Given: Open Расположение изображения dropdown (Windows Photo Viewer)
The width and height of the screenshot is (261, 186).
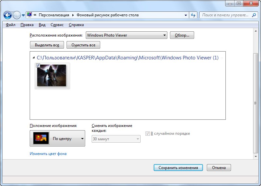Looking at the screenshot, I should [127, 35].
